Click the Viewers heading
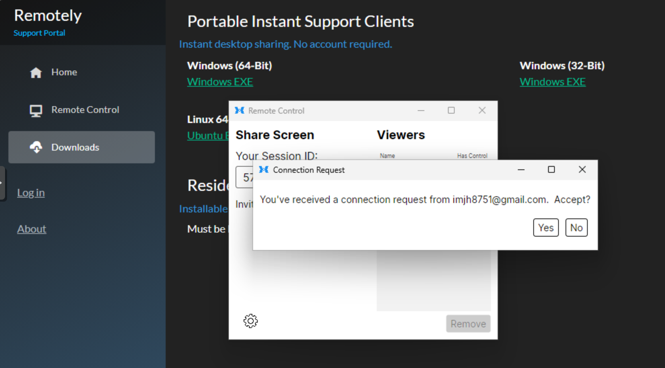 click(401, 135)
